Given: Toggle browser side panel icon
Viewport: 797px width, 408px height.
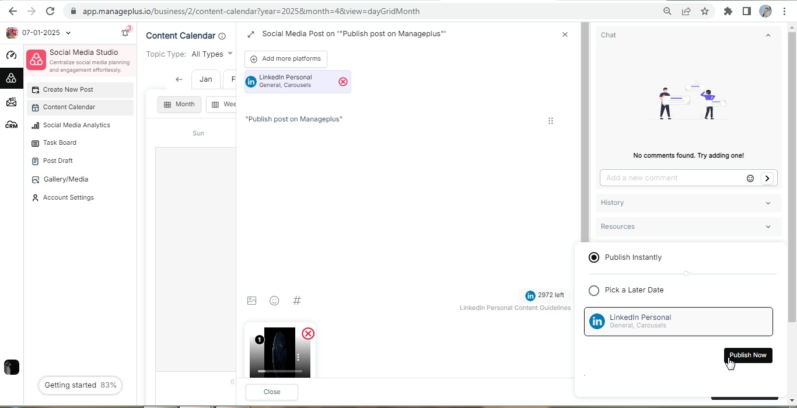Looking at the screenshot, I should tap(746, 11).
